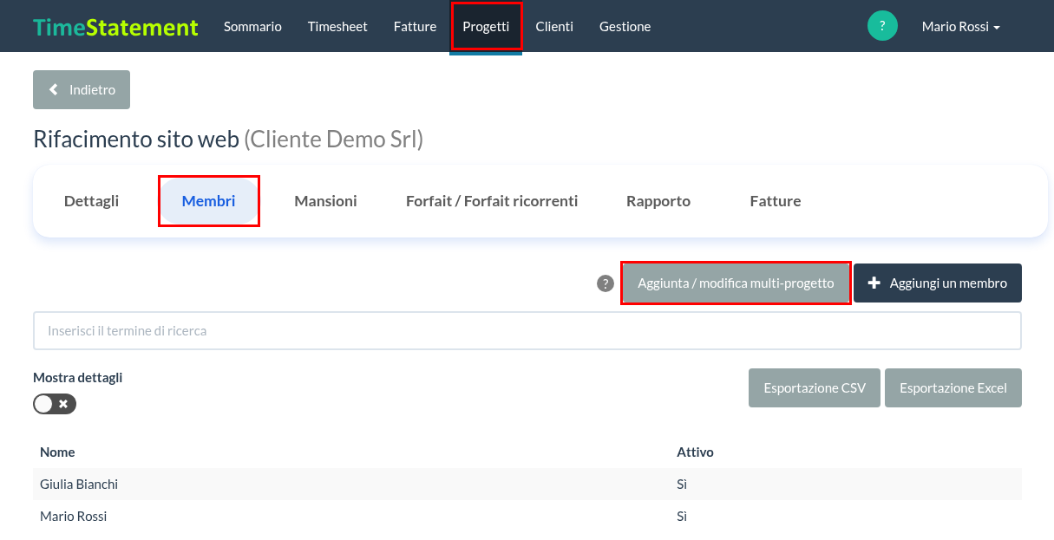
Task: Select the Giulia Bianchi row
Action: coord(527,485)
